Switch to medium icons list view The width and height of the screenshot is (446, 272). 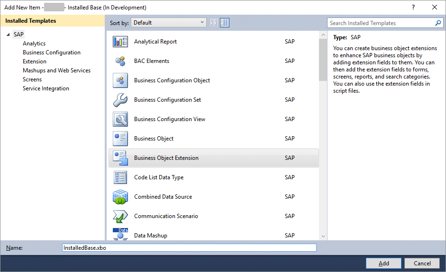(225, 23)
